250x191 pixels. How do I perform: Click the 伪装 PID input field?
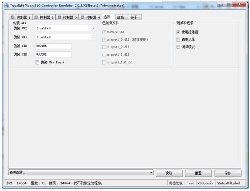click(x=53, y=54)
